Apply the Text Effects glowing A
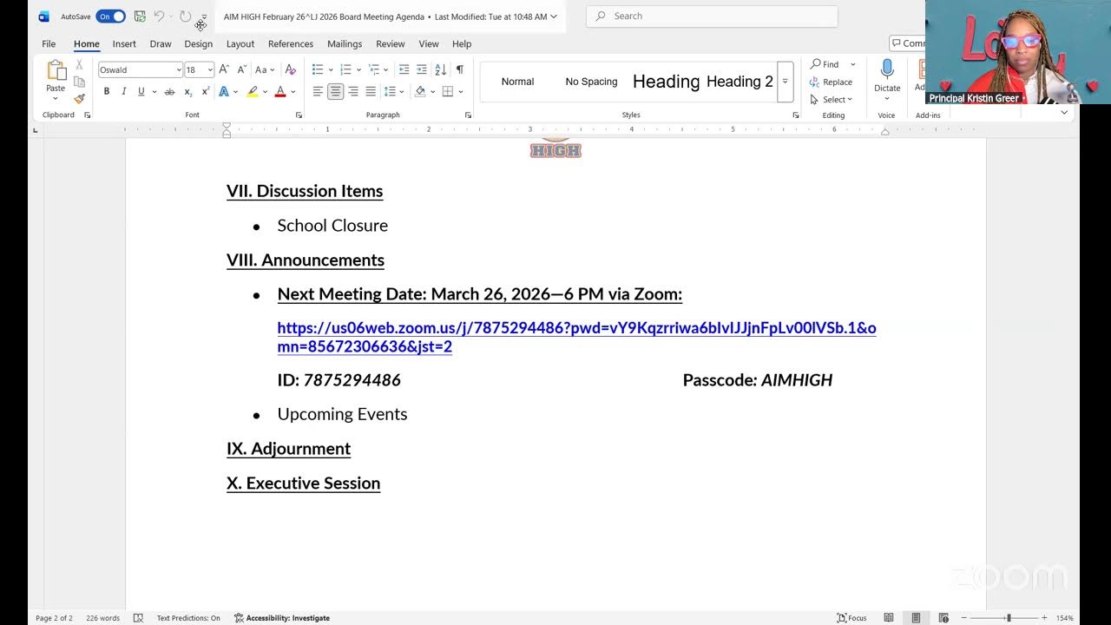The image size is (1111, 625). coord(224,91)
